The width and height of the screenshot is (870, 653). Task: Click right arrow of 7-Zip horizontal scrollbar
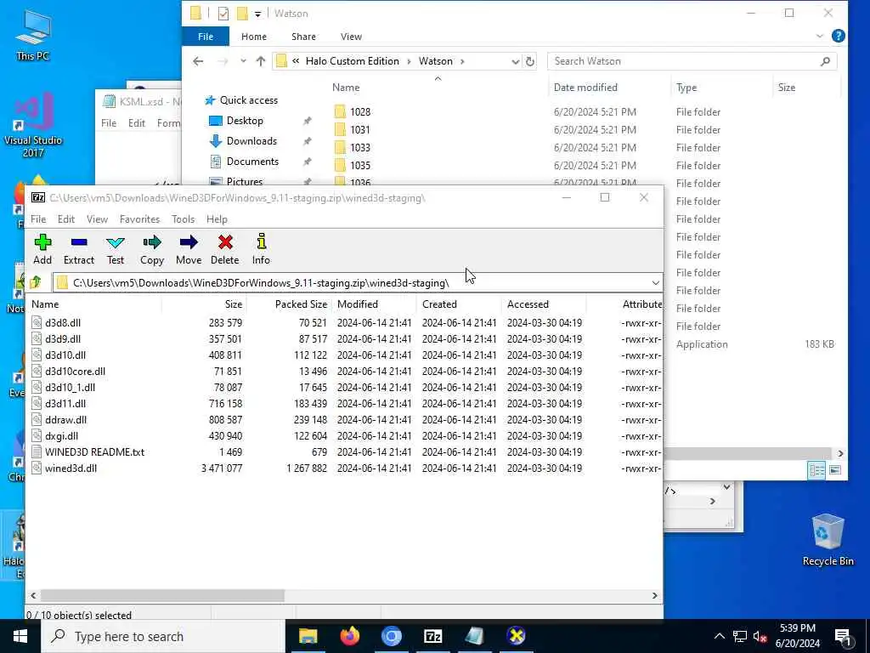(x=655, y=595)
